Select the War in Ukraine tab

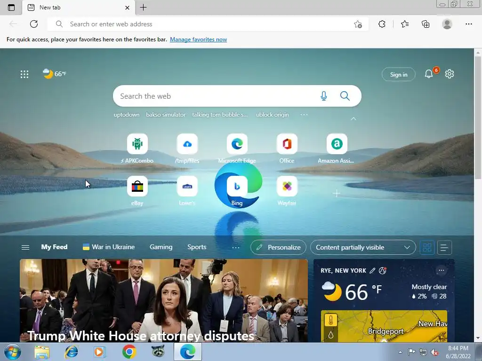point(109,247)
